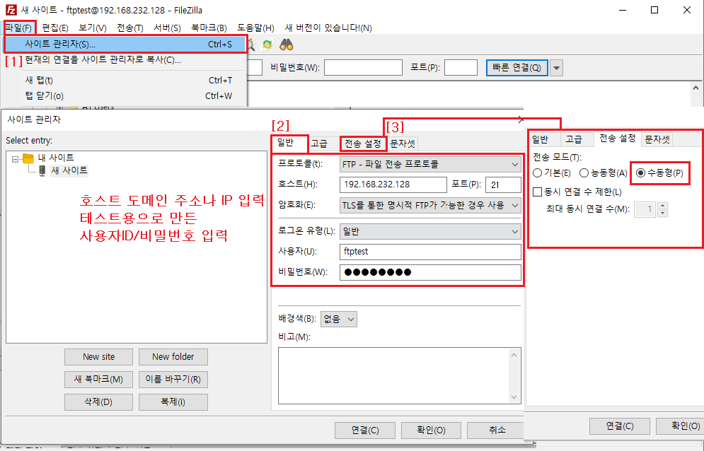Choose 사이트 관리자(S)... from the file menu
This screenshot has height=451, width=704.
pos(125,45)
